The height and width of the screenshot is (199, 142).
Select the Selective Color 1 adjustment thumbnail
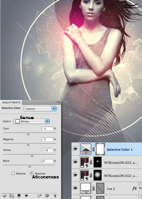[x=86, y=149]
